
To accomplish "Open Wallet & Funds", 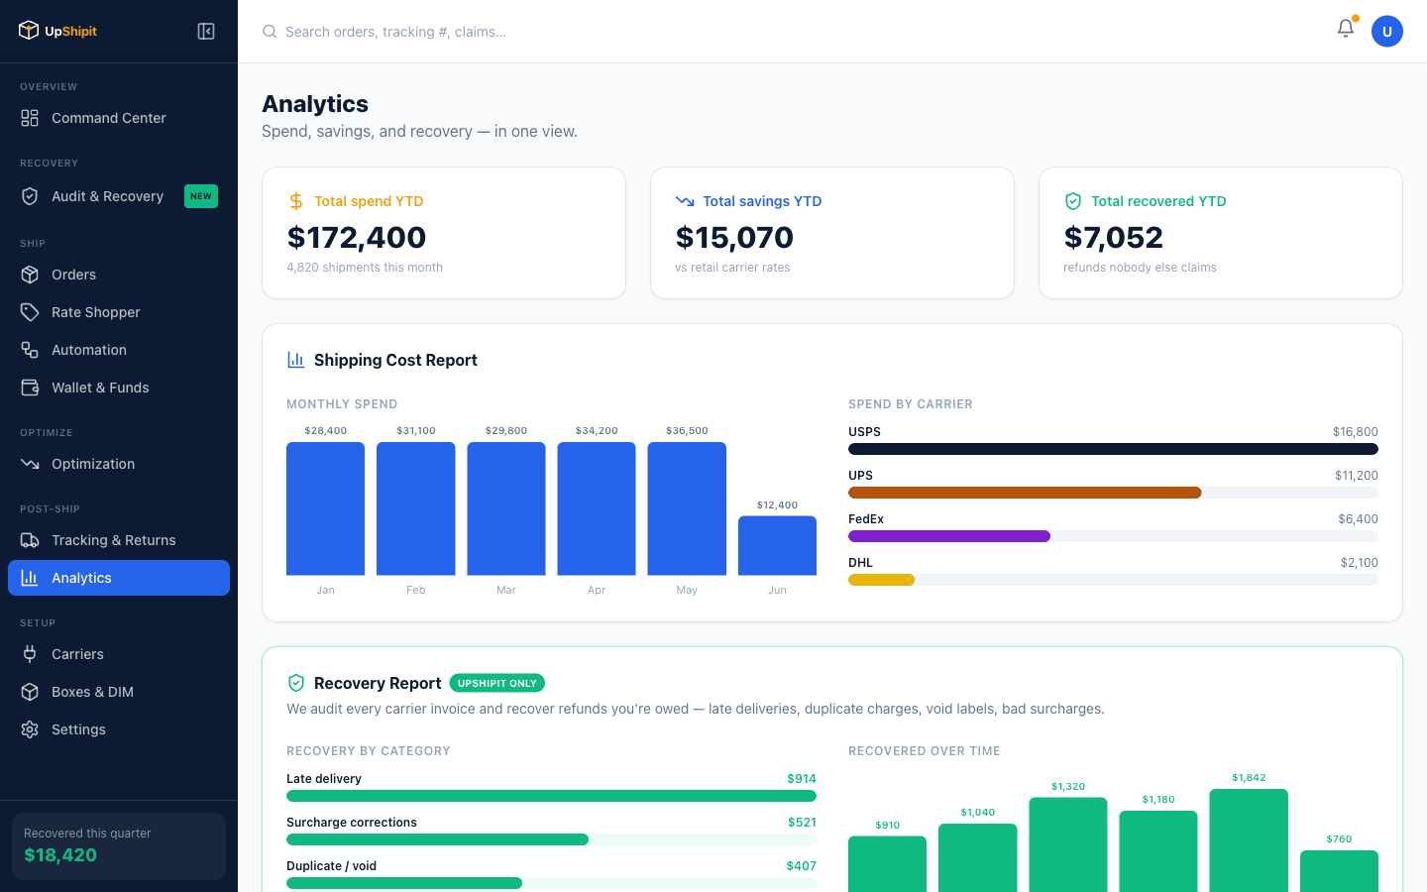I will (119, 388).
